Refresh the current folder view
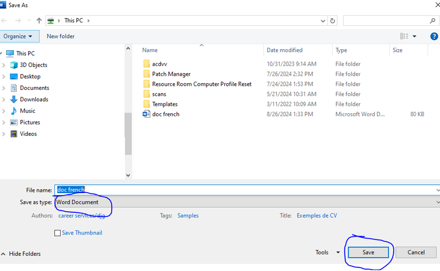This screenshot has height=271, width=440. coord(333,20)
